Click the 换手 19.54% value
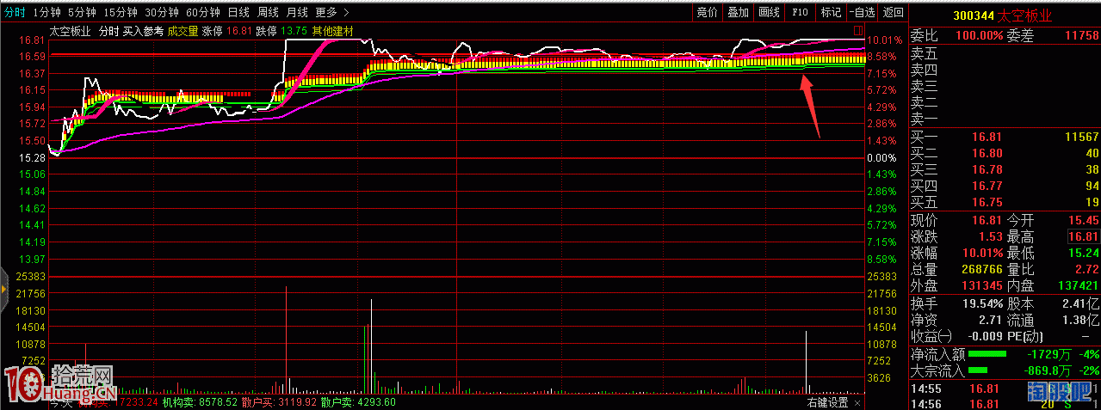This screenshot has height=410, width=1101. pyautogui.click(x=984, y=304)
